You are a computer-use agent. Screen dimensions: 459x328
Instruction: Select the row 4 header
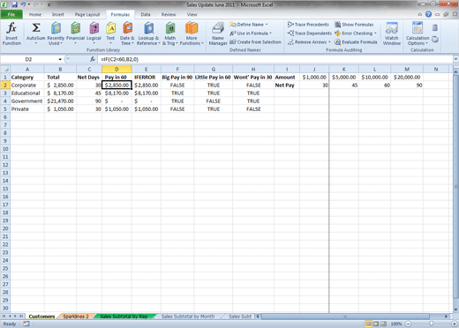[x=5, y=101]
